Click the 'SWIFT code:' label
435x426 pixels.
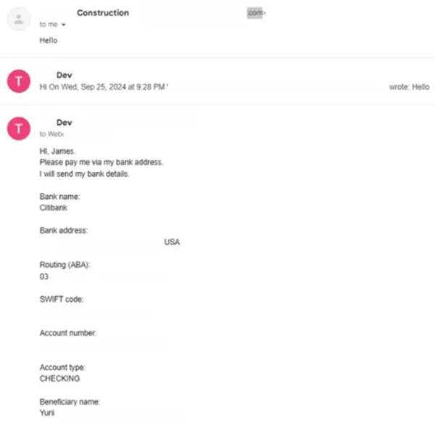coord(62,300)
